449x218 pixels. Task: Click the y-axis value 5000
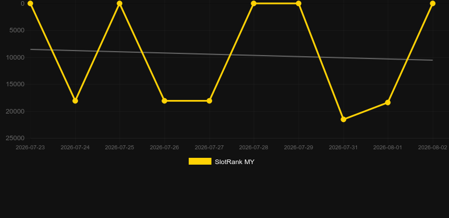[17, 30]
